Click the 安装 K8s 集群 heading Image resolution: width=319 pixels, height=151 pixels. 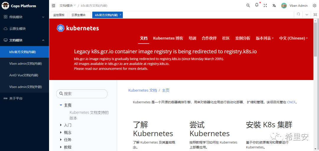point(269,125)
